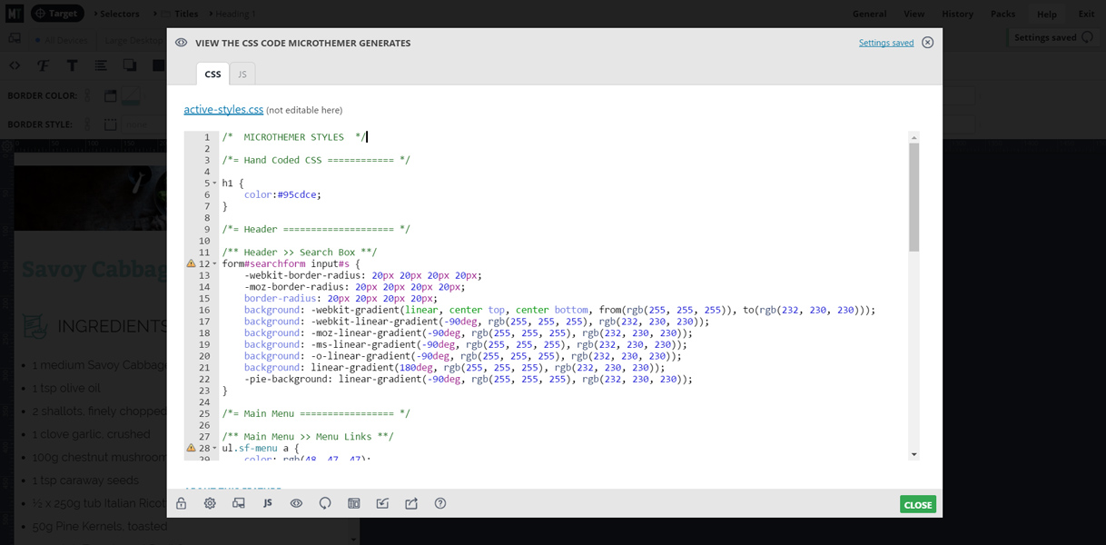1106x545 pixels.
Task: Click the circular arrow icon in bottom toolbar
Action: 325,503
